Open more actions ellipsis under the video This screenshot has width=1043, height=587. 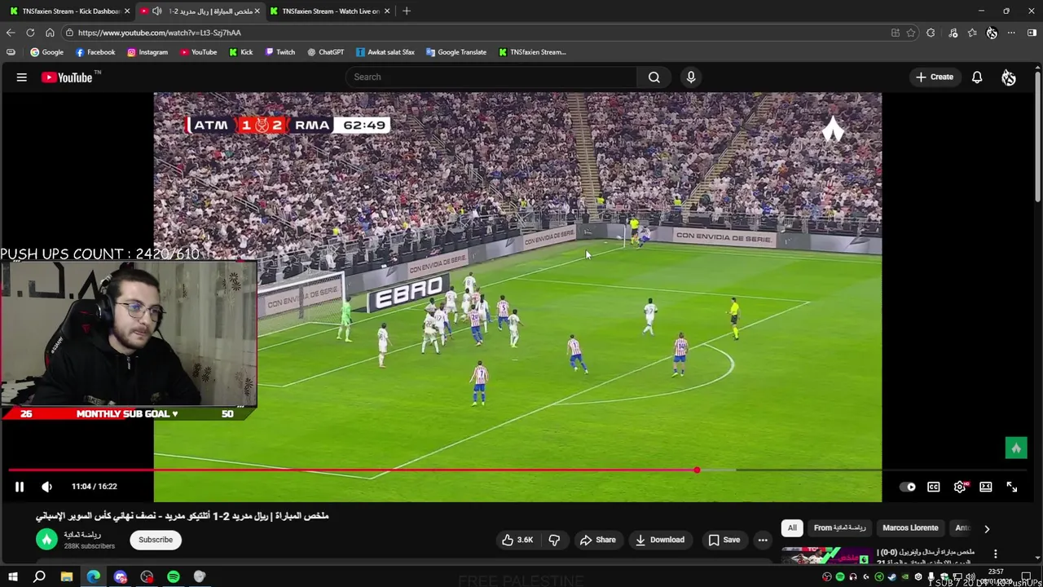[763, 540]
